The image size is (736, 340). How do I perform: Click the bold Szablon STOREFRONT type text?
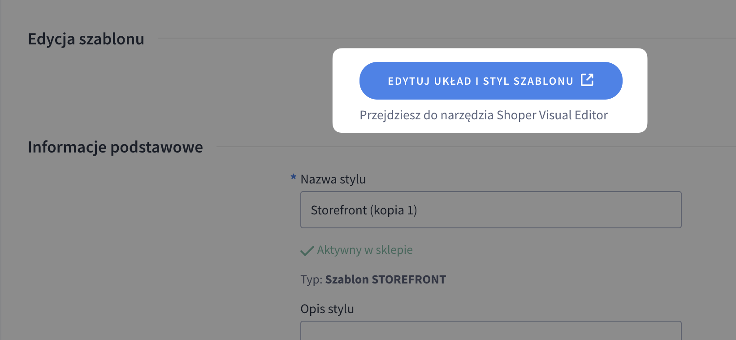(385, 279)
